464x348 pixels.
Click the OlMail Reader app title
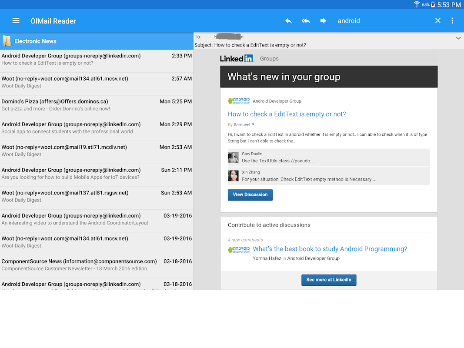(53, 21)
